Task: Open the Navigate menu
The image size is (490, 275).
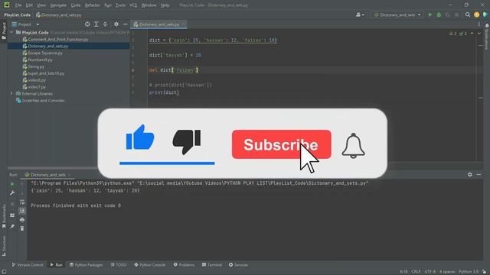Action: pos(58,5)
